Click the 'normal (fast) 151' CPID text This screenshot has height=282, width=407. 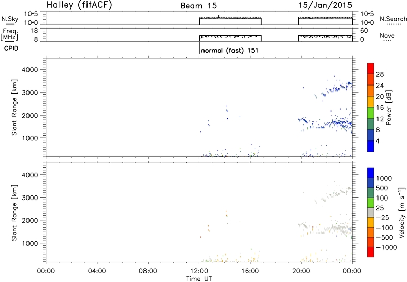[230, 50]
